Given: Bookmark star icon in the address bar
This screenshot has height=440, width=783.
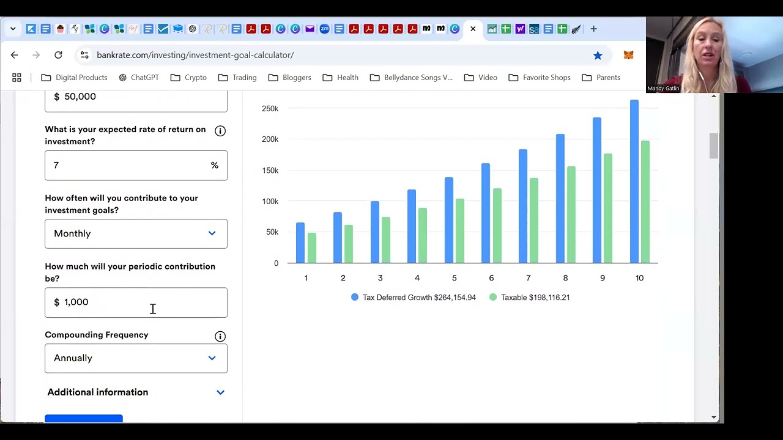Looking at the screenshot, I should click(598, 55).
